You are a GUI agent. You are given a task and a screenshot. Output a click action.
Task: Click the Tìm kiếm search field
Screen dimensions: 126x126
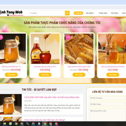pos(47,13)
